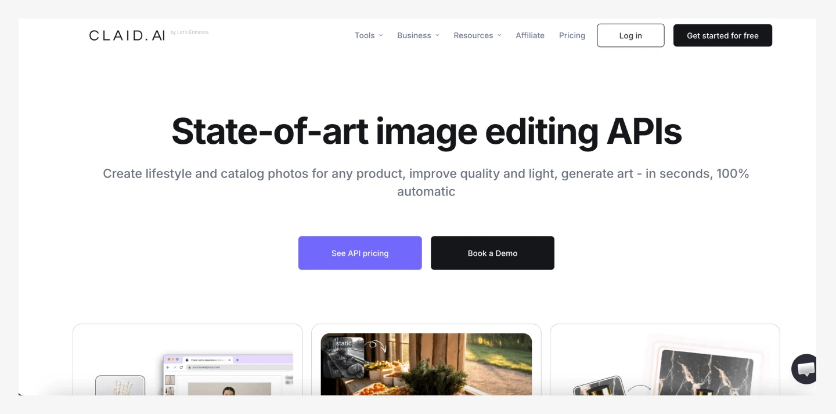Click the curved arrow on the market image
Screen dimensions: 836x414
(x=376, y=347)
